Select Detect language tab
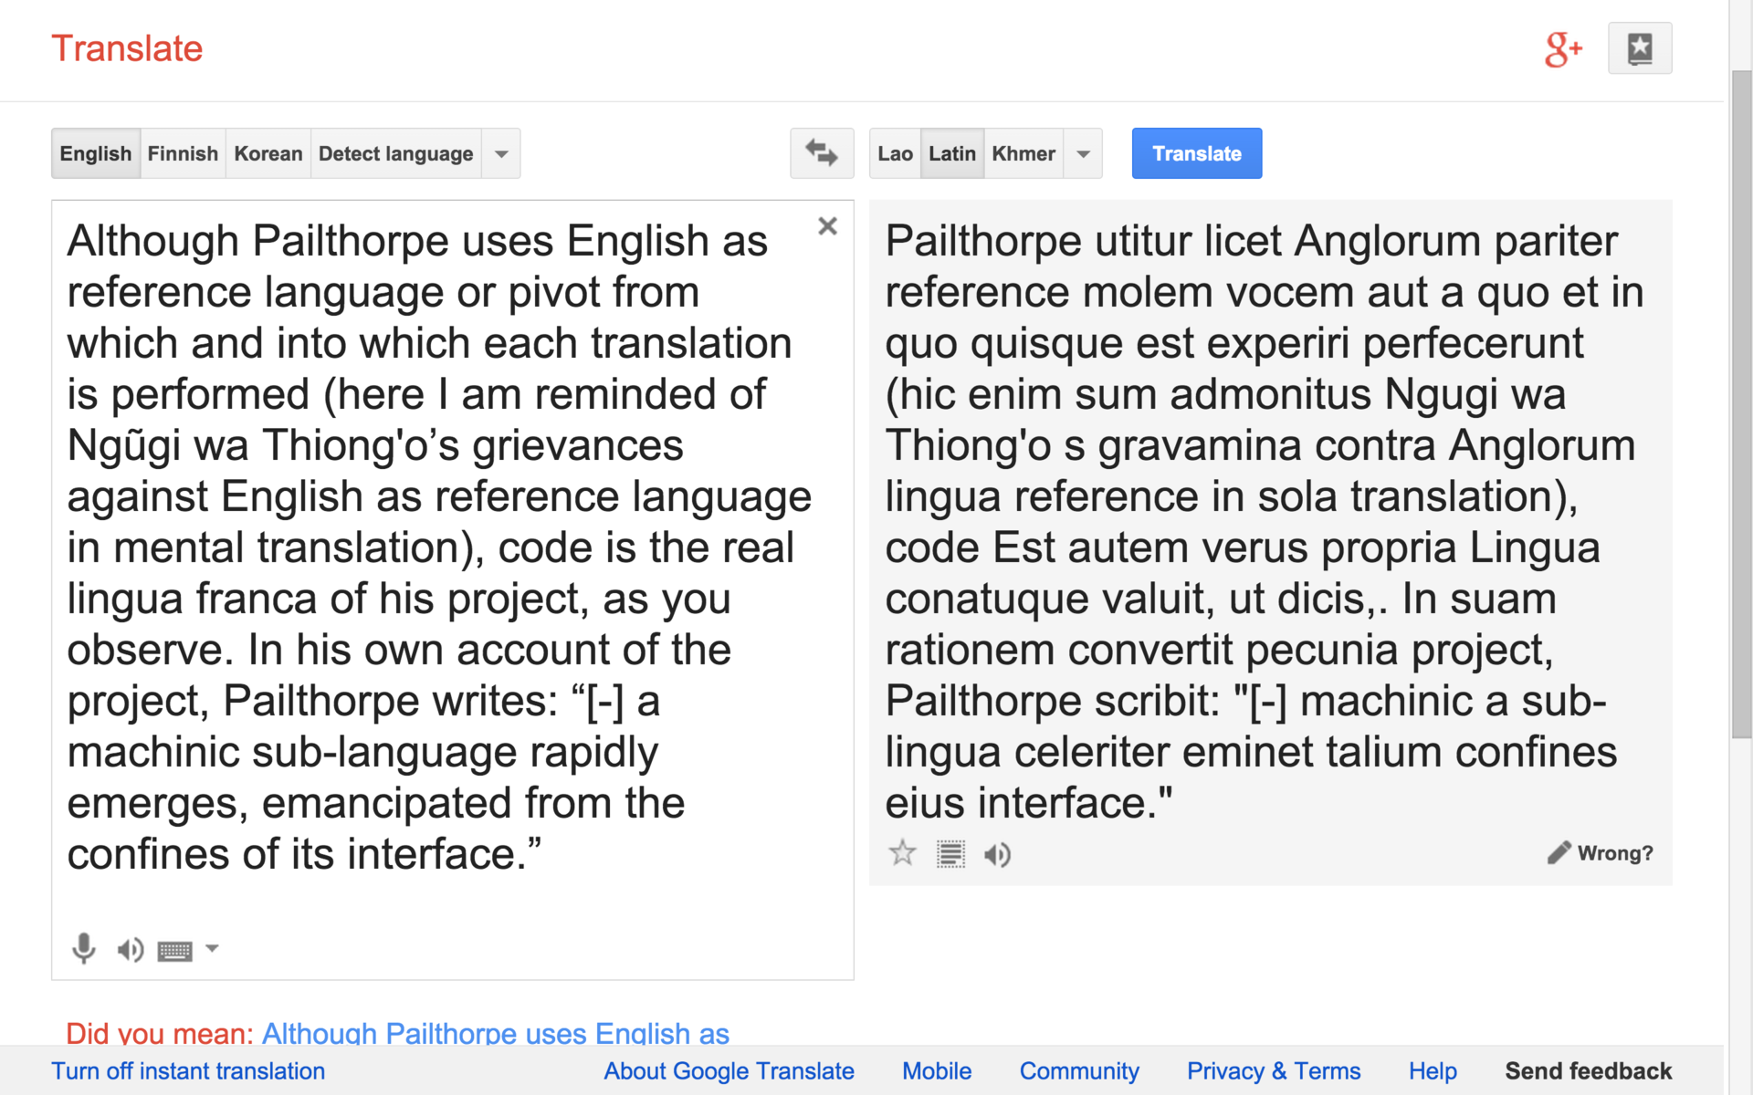This screenshot has height=1095, width=1753. point(395,153)
